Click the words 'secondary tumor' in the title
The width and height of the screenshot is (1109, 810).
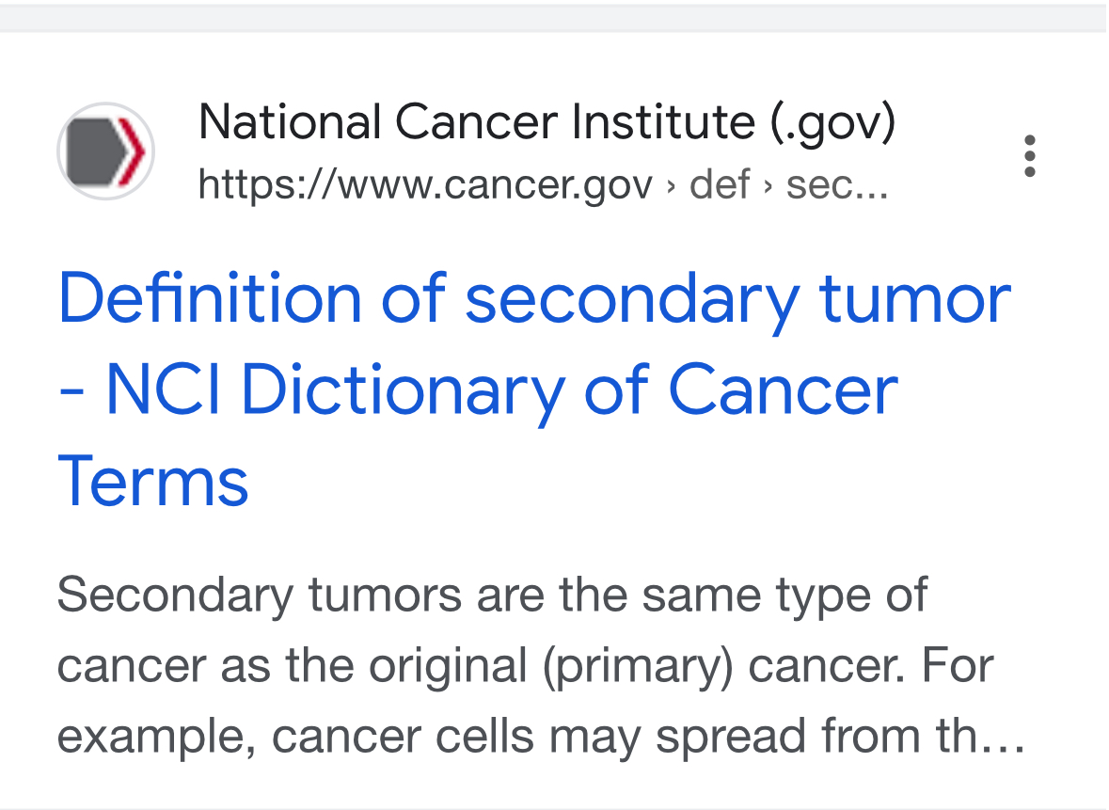pos(737,300)
